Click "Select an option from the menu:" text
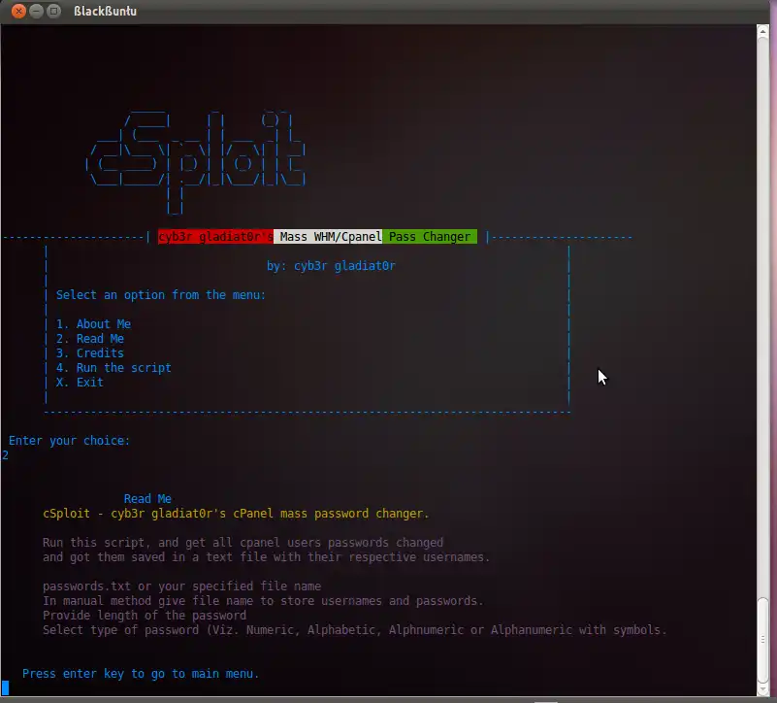777x703 pixels. coord(161,295)
